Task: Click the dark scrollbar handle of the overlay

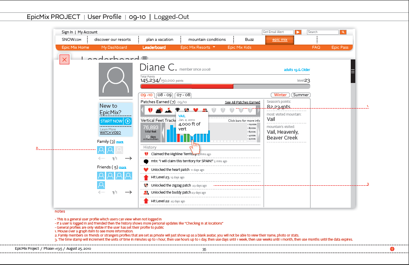Action: [353, 71]
